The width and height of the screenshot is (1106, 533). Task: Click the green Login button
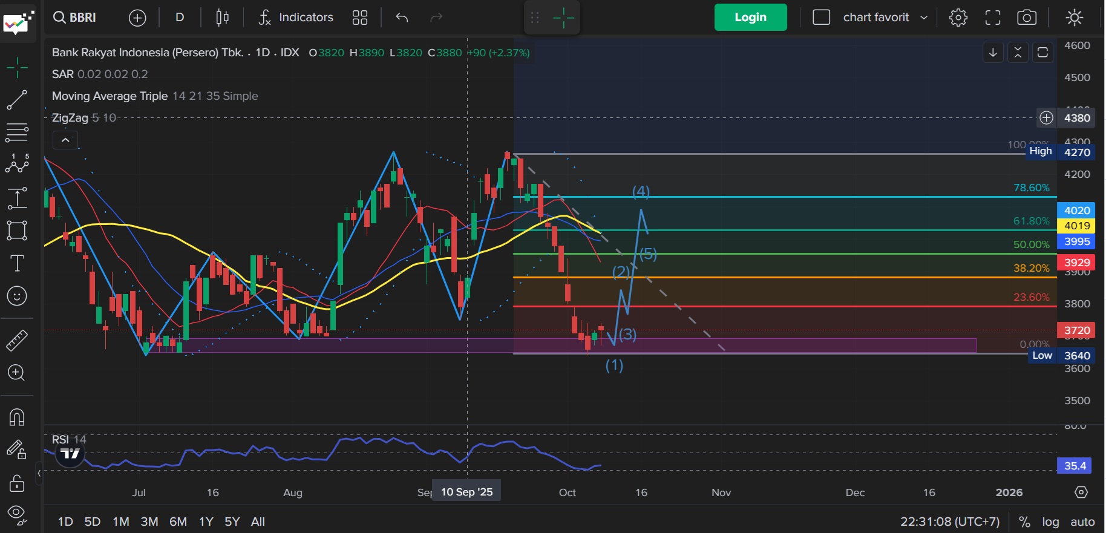750,18
